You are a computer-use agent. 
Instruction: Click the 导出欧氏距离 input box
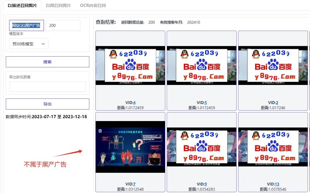click(x=48, y=86)
